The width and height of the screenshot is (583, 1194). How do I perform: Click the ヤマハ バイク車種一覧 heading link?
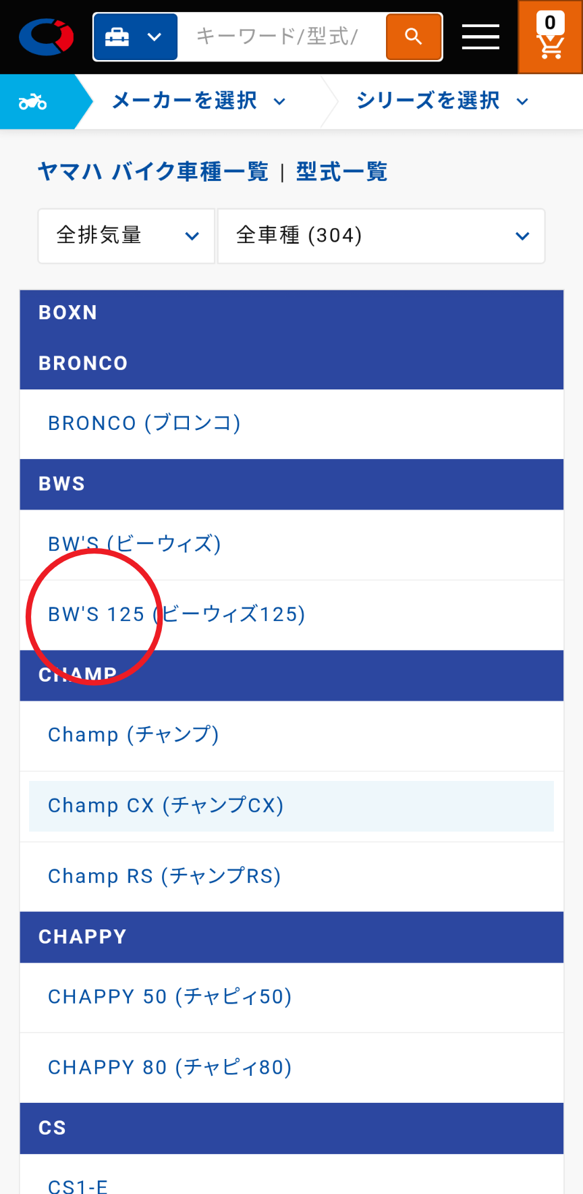[x=153, y=172]
